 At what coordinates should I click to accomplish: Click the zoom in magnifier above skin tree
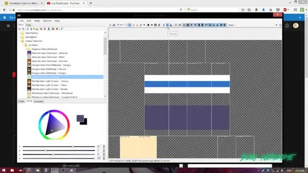[x=19, y=29]
